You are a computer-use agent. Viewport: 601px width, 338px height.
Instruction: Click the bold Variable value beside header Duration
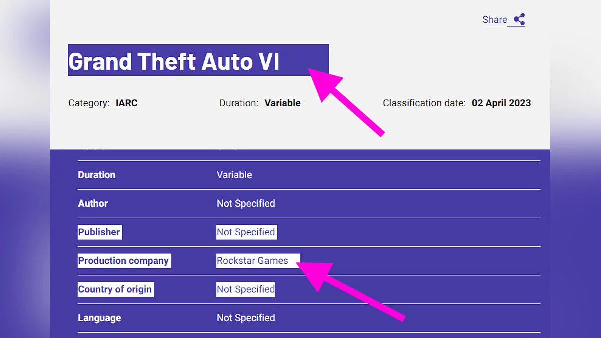coord(282,103)
